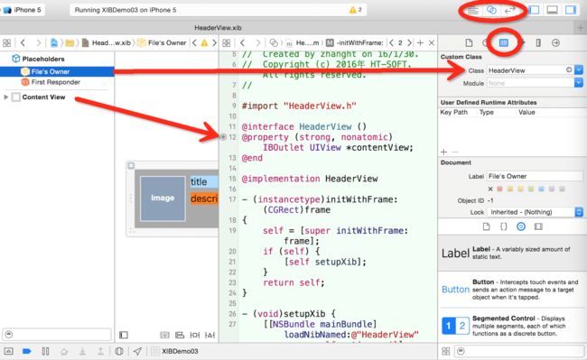Open Resolve Auto Layout Issues menu

pyautogui.click(x=210, y=335)
